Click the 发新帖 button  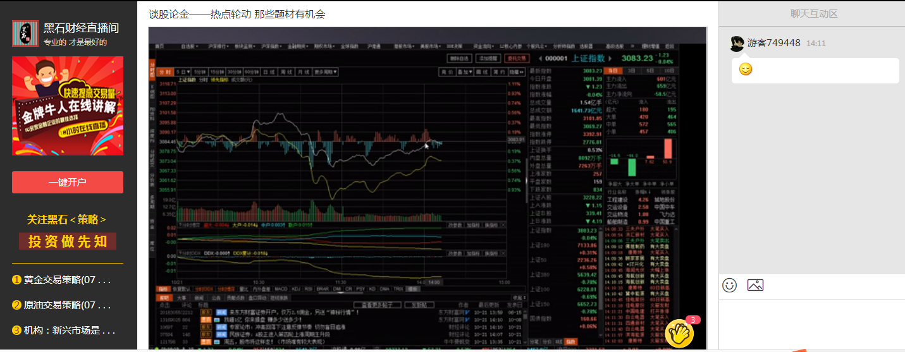[x=419, y=305]
